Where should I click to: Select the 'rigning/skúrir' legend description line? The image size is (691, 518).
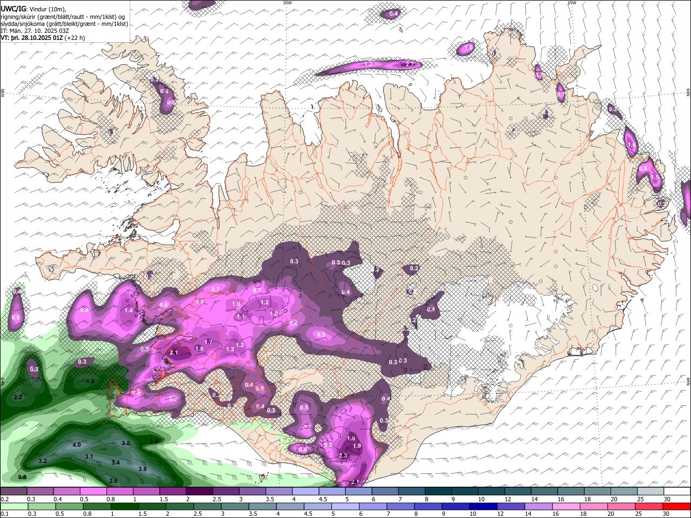click(63, 17)
